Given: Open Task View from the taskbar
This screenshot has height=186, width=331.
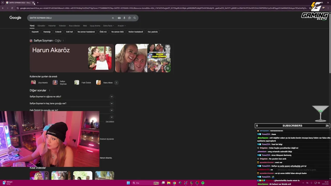Looking at the screenshot, I should 163,183.
